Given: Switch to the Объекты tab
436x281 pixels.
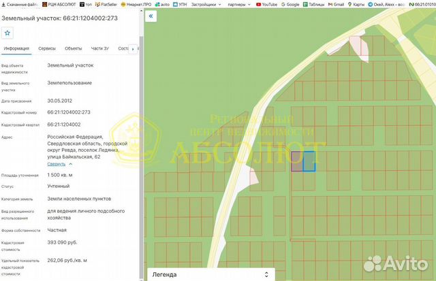Looking at the screenshot, I should pyautogui.click(x=74, y=48).
